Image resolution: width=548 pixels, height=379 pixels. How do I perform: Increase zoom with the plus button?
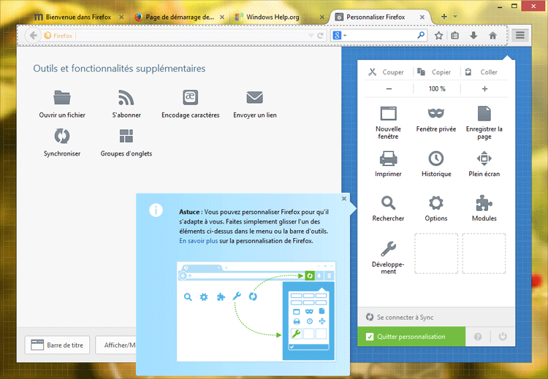point(484,88)
